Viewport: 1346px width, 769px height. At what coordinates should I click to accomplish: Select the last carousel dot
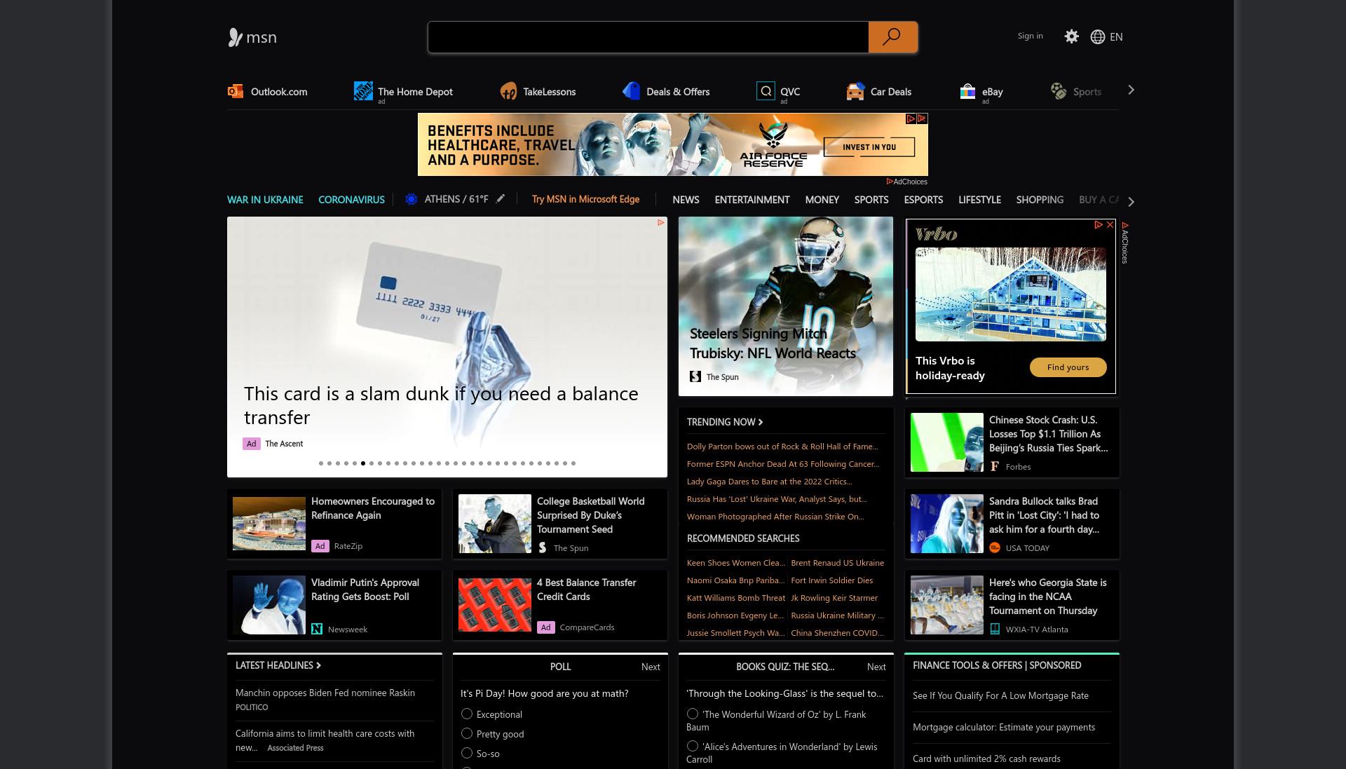coord(573,463)
